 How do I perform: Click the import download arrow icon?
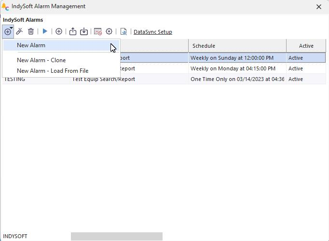click(x=84, y=32)
